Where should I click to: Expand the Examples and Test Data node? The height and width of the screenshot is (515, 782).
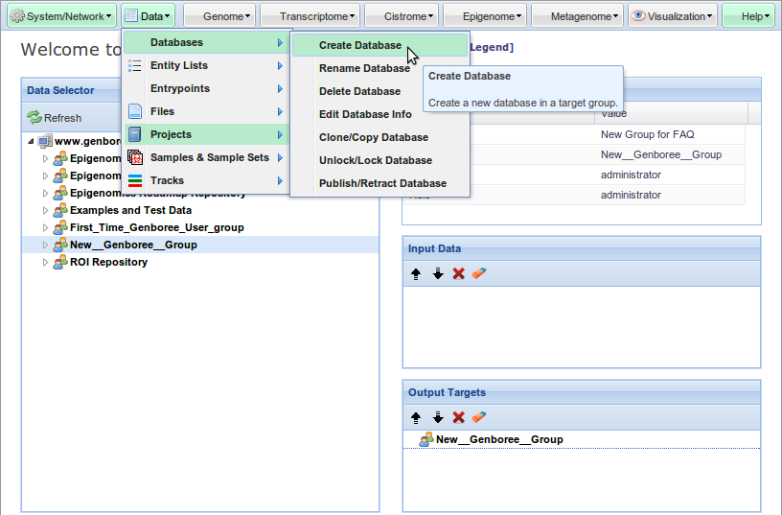pos(45,210)
